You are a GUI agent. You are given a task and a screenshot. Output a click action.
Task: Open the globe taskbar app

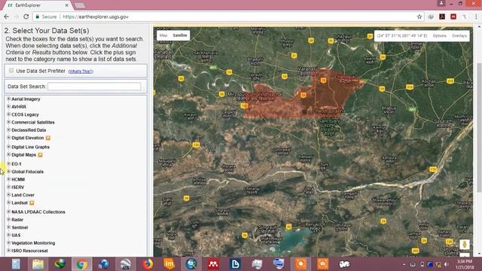[x=104, y=264]
